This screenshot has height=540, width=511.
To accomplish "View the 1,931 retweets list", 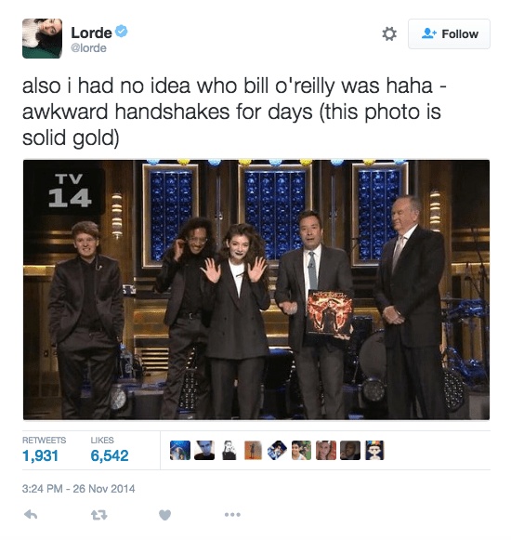I will 40,455.
